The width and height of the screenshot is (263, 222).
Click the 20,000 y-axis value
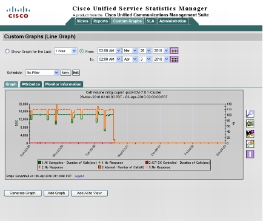point(23,104)
